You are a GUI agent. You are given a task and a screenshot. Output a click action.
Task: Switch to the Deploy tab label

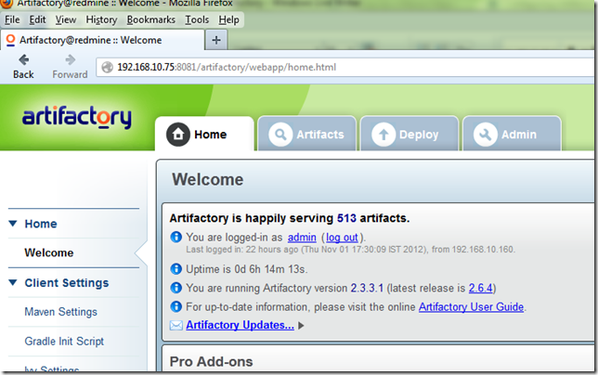coord(419,135)
